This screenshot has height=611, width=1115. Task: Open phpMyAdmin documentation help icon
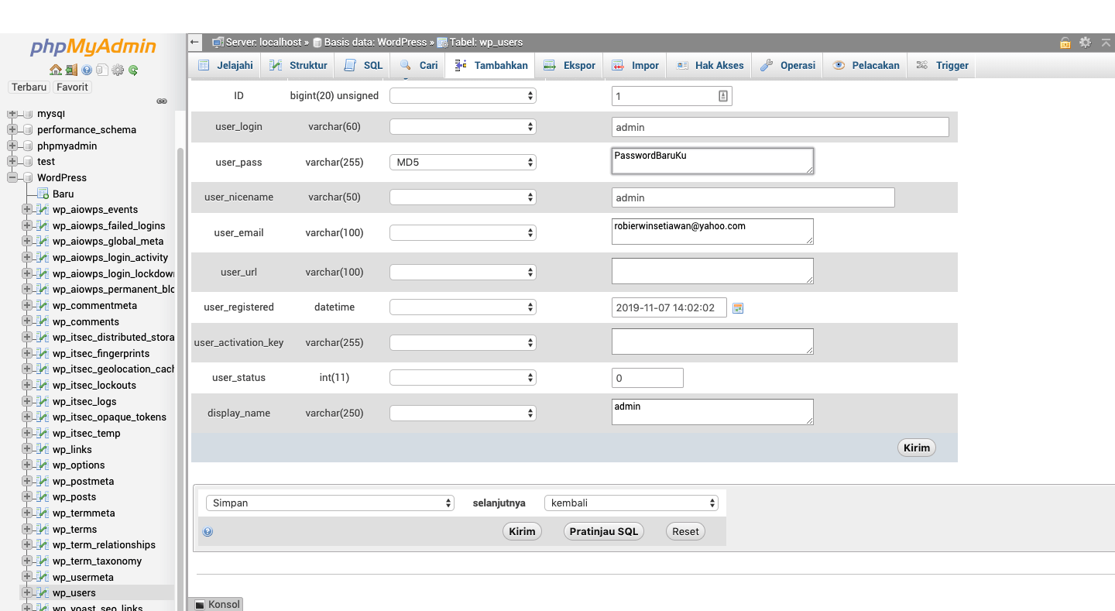click(x=87, y=70)
